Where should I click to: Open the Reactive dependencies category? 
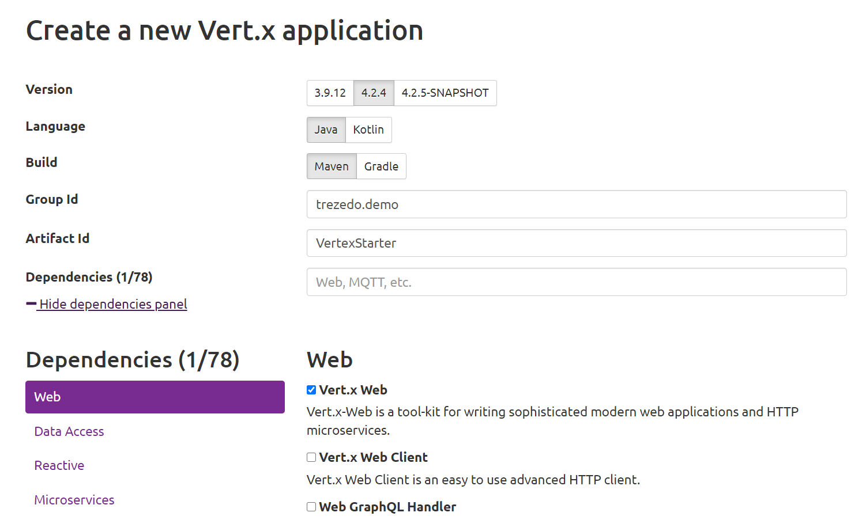(x=59, y=465)
